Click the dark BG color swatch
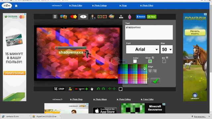The image size is (212, 119). click(164, 61)
